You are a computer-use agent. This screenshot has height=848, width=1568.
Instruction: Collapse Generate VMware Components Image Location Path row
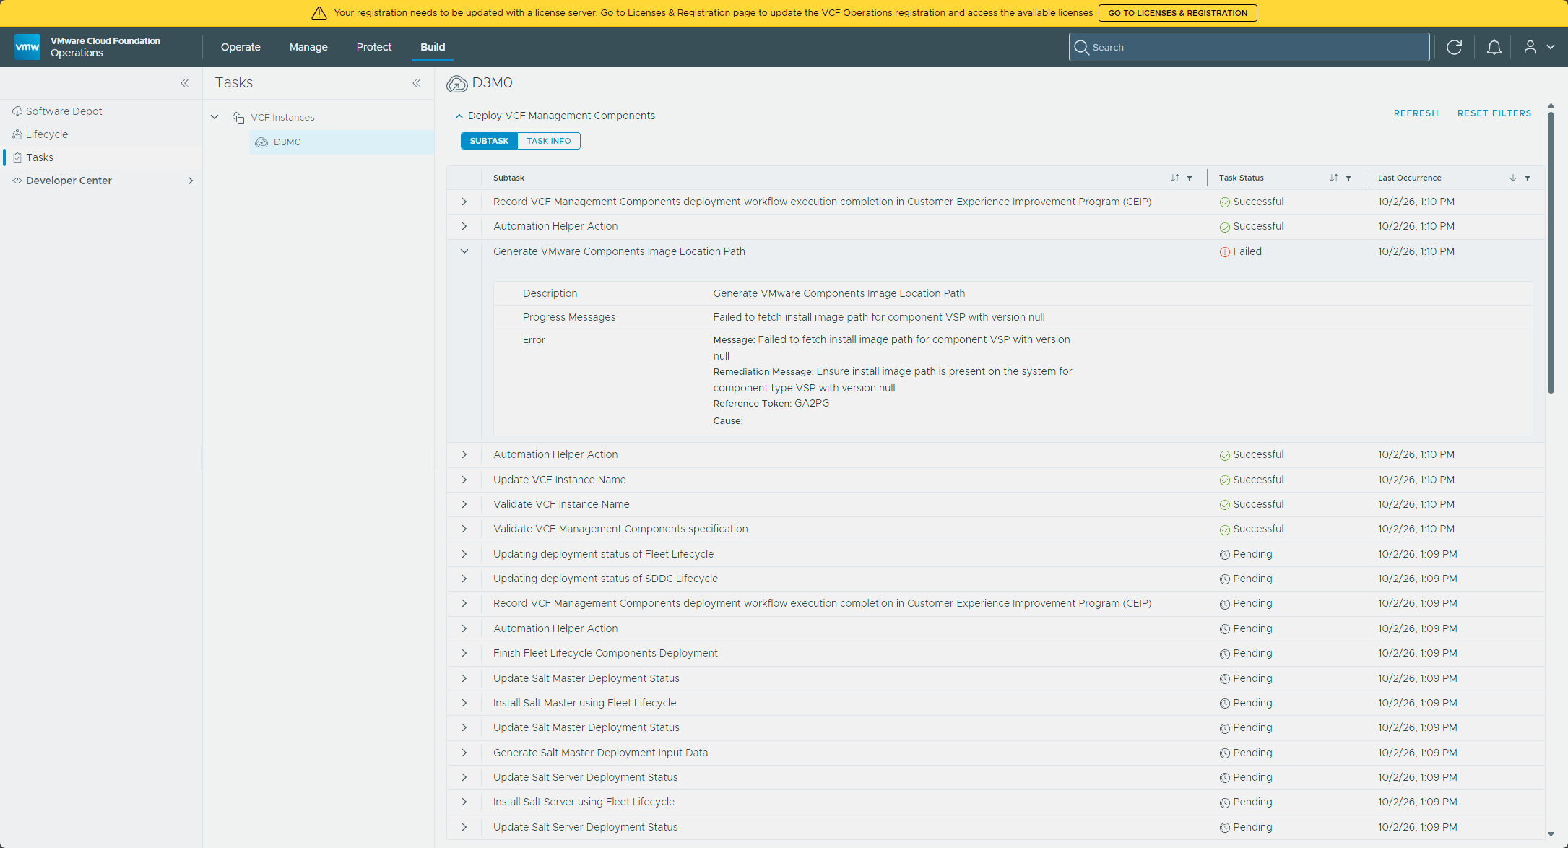[x=464, y=251]
